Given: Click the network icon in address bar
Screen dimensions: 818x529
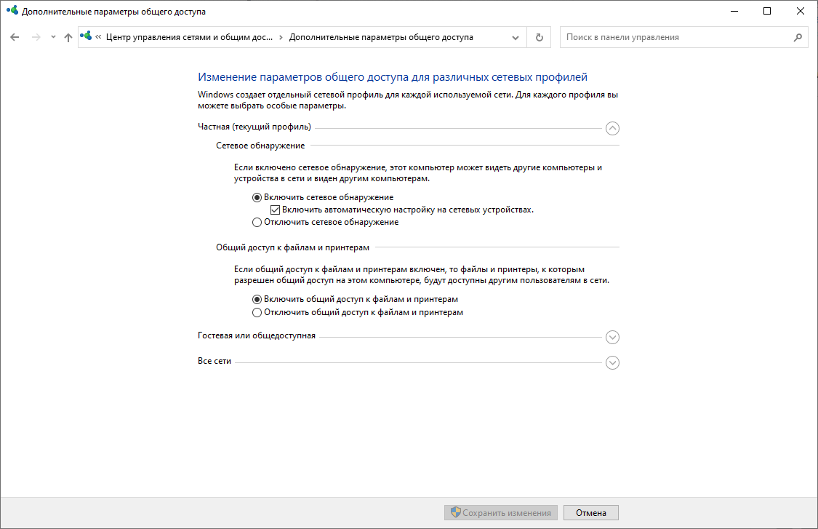Looking at the screenshot, I should pyautogui.click(x=86, y=36).
